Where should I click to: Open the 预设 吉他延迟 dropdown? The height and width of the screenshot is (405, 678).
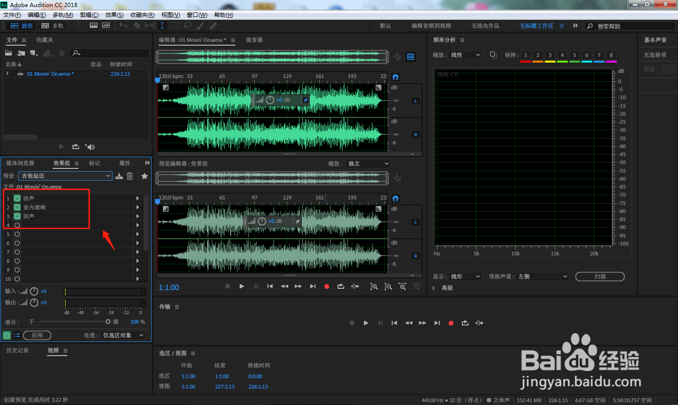tap(65, 176)
